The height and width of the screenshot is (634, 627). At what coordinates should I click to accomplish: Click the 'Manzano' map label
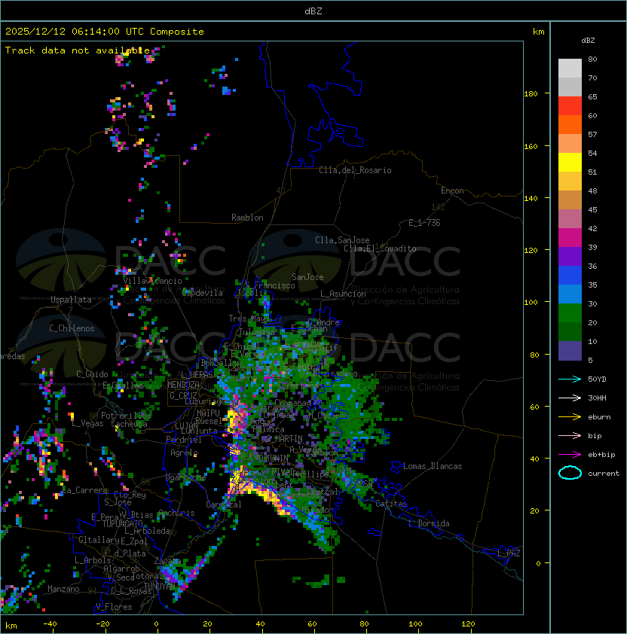pyautogui.click(x=63, y=589)
